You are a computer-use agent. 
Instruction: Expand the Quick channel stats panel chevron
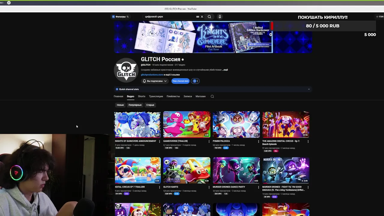(309, 89)
